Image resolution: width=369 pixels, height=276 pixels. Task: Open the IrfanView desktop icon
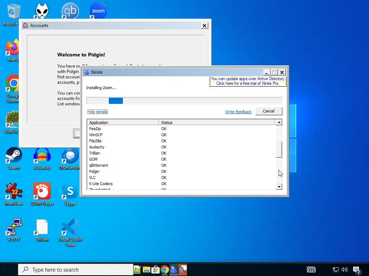click(14, 194)
